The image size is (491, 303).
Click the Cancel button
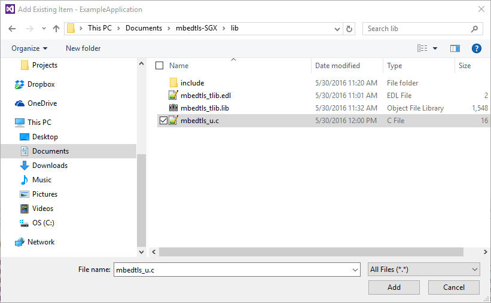point(454,287)
